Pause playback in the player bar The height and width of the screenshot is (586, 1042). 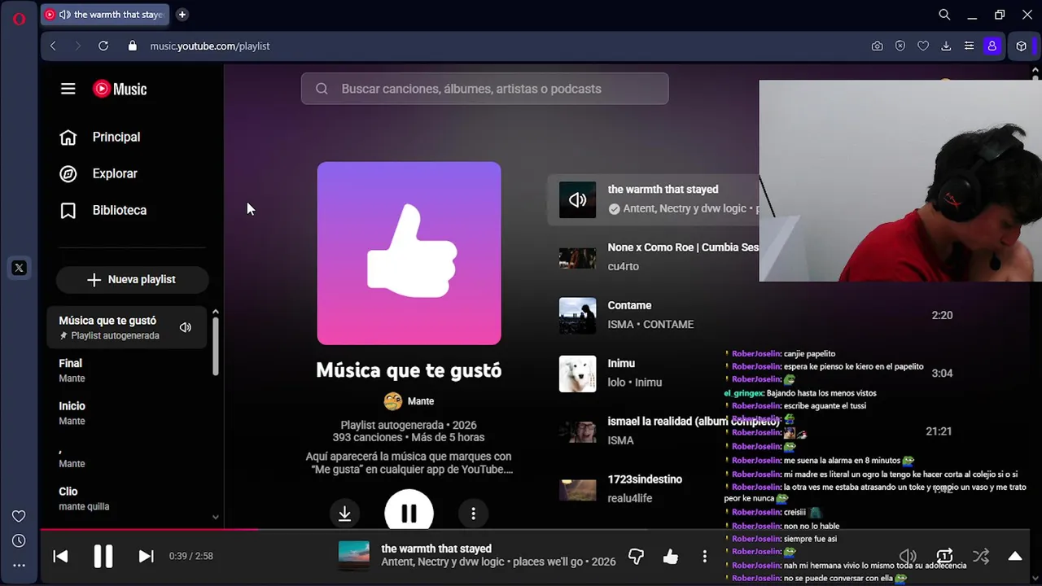coord(103,556)
